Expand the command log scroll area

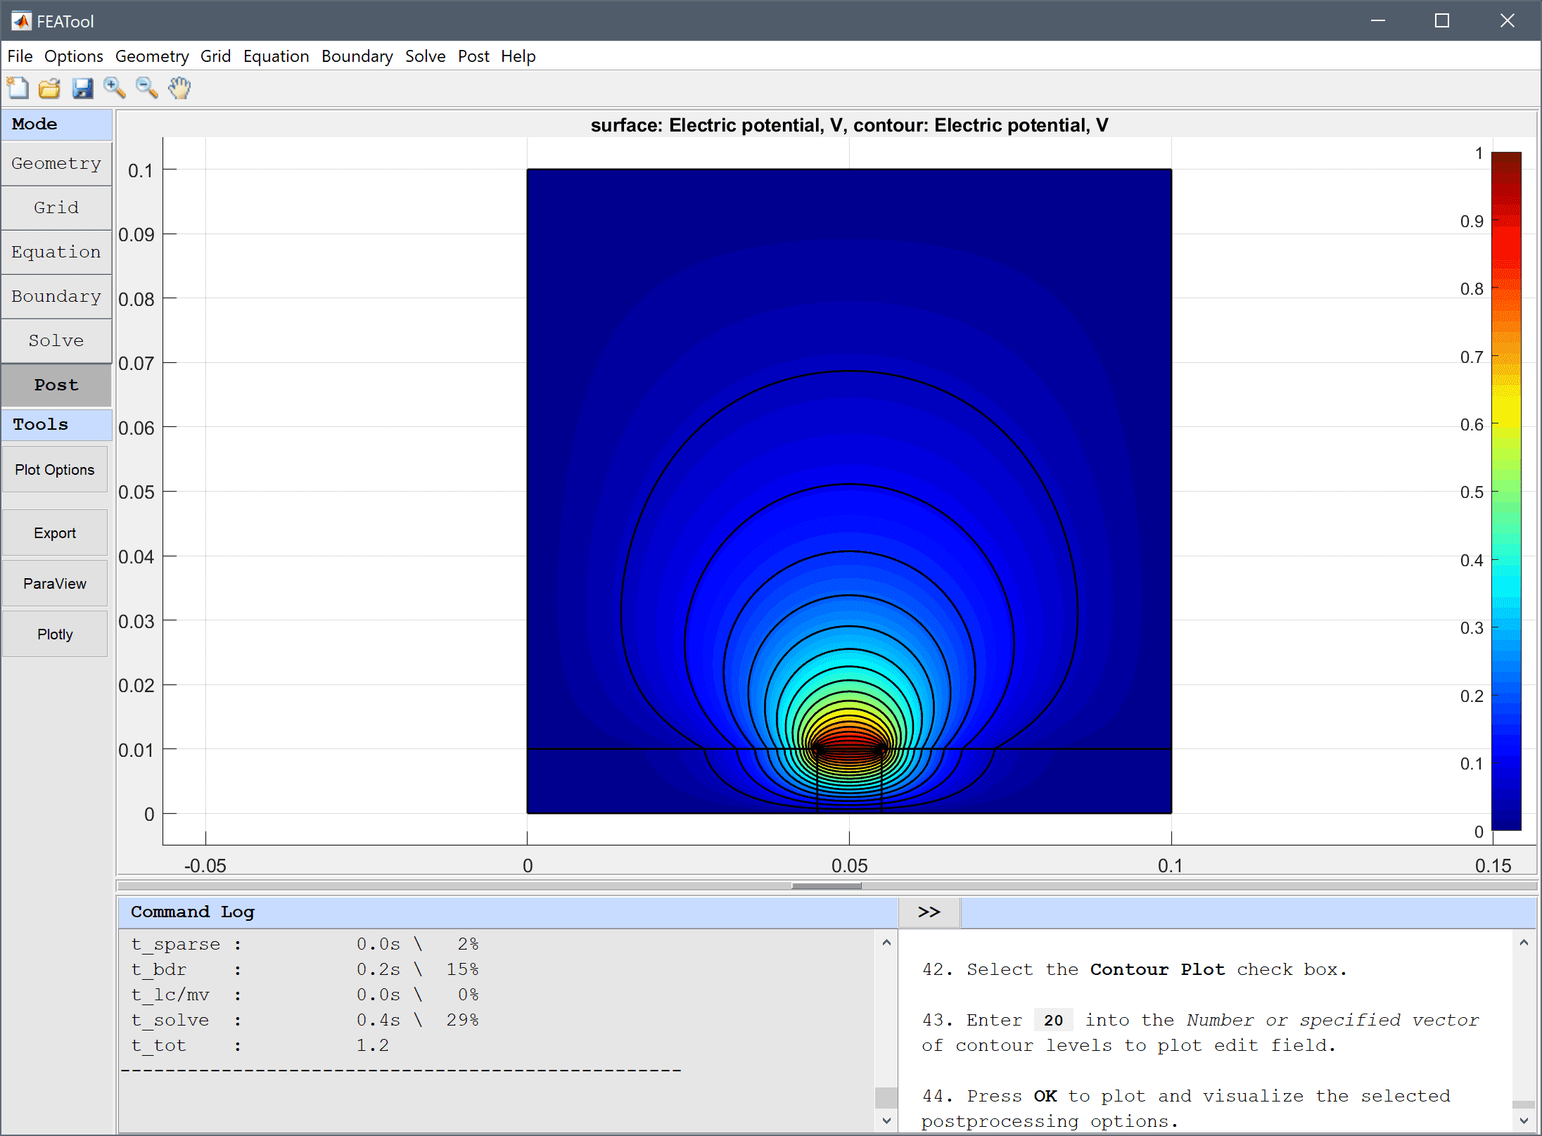tap(929, 912)
